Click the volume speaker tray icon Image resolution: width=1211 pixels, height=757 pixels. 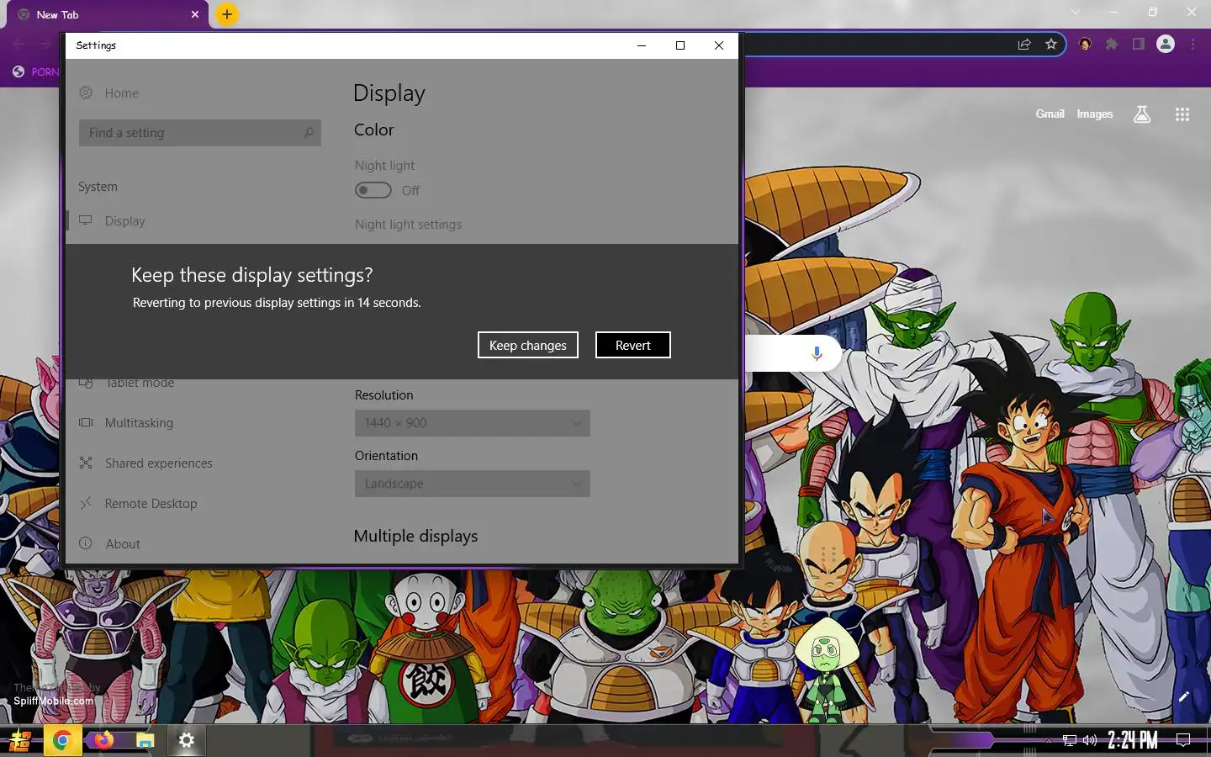[x=1090, y=741]
